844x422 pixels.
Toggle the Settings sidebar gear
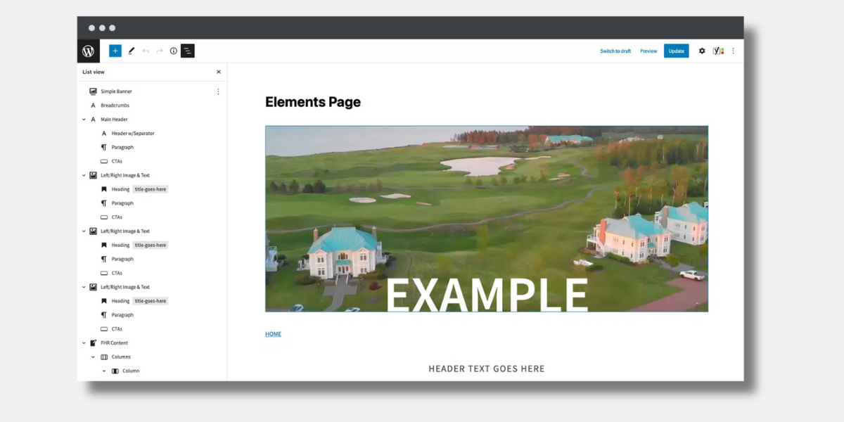(x=701, y=51)
